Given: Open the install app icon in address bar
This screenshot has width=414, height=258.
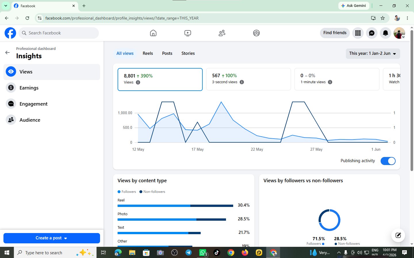Looking at the screenshot, I should pyautogui.click(x=373, y=18).
